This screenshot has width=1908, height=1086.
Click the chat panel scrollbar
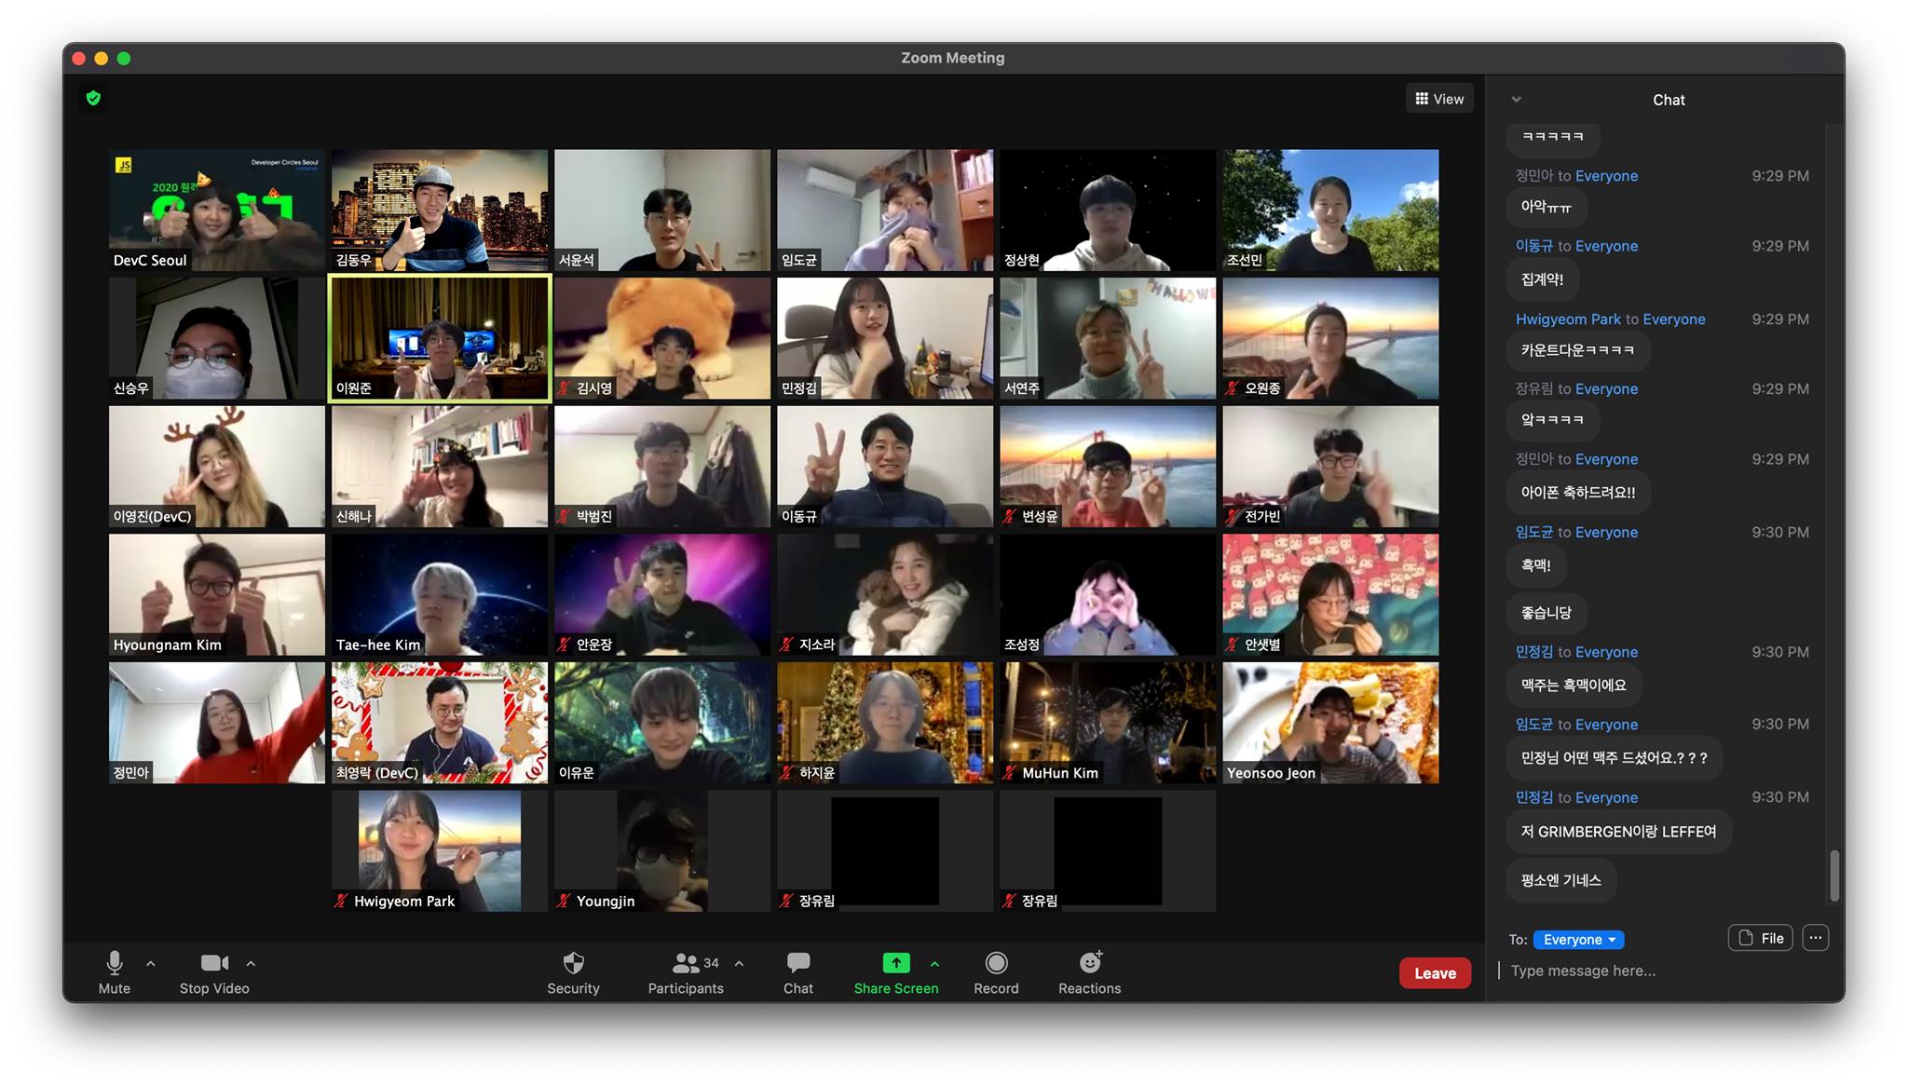point(1834,876)
